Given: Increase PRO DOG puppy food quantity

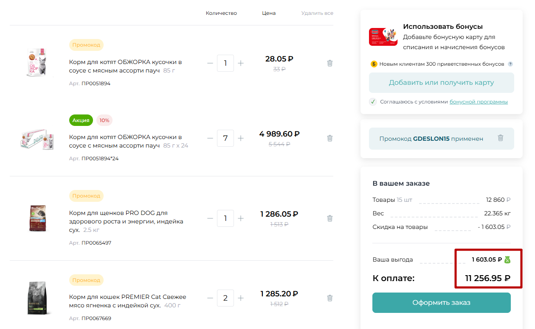Looking at the screenshot, I should point(241,218).
